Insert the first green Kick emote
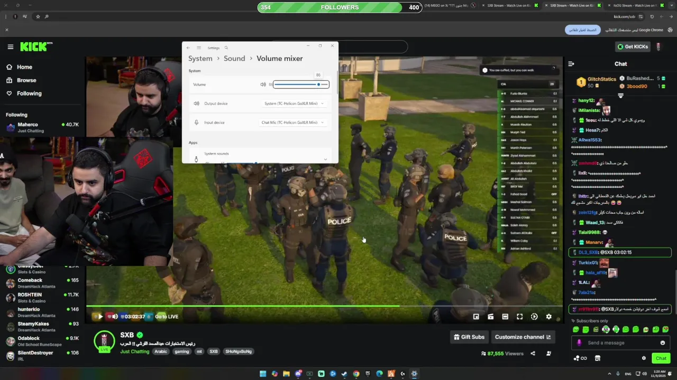 pyautogui.click(x=576, y=330)
